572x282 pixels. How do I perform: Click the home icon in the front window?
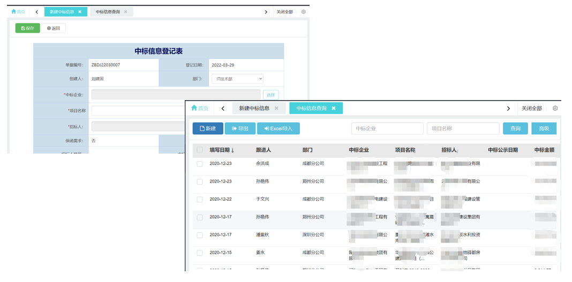click(194, 108)
